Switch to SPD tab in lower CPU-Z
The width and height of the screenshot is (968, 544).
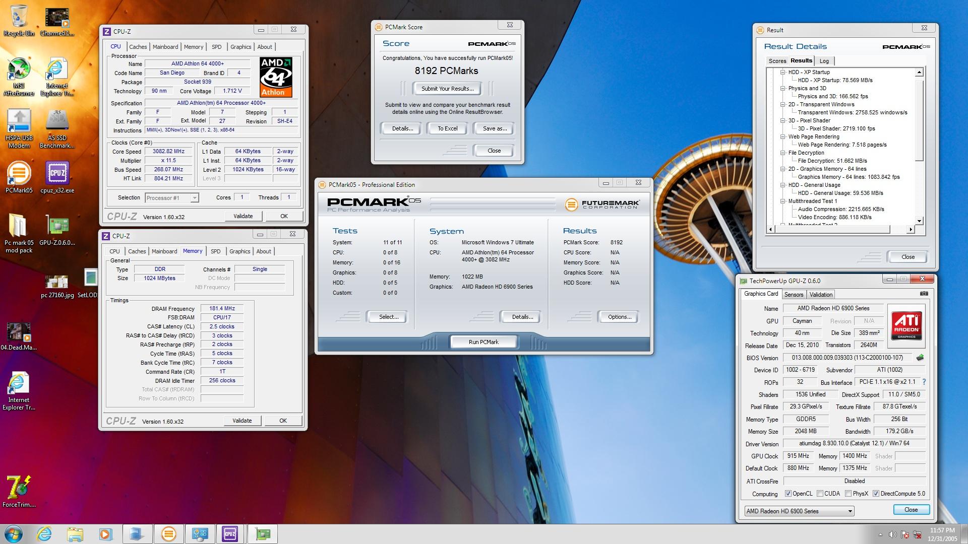tap(215, 251)
